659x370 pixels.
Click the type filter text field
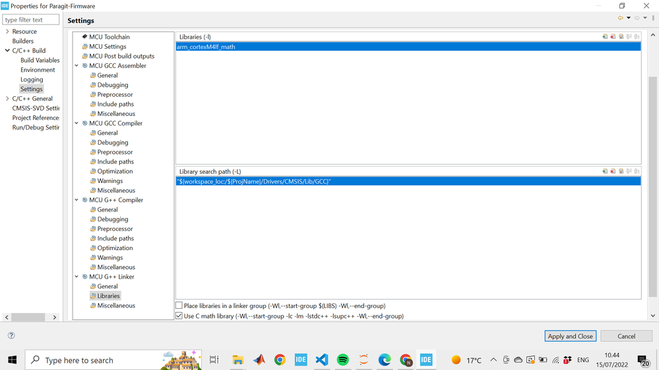[31, 20]
